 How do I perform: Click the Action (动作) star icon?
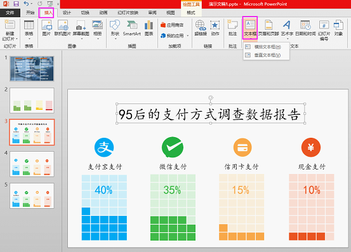point(215,25)
